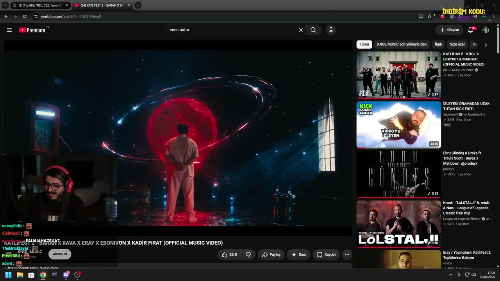Image resolution: width=500 pixels, height=281 pixels.
Task: Close the X'te BBL tab
Action: coord(66,5)
